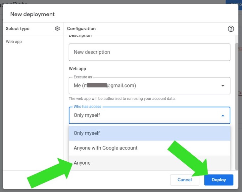This screenshot has width=242, height=192.
Task: Choose the Only myself access option
Action: (x=87, y=133)
